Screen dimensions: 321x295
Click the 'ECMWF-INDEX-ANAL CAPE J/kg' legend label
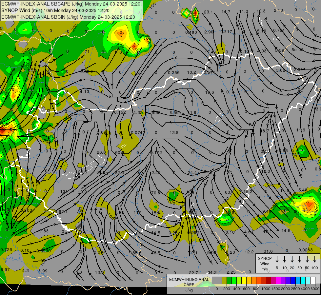pyautogui.click(x=189, y=285)
